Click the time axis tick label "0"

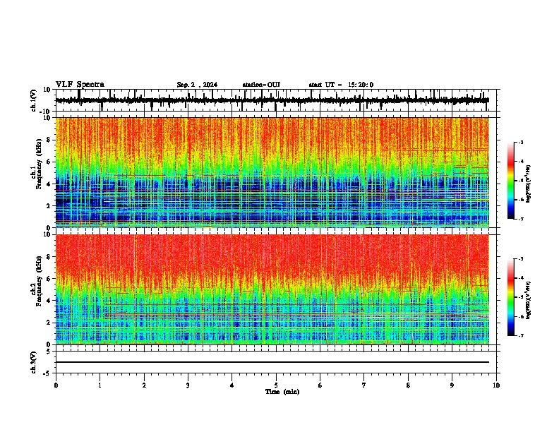(x=56, y=385)
